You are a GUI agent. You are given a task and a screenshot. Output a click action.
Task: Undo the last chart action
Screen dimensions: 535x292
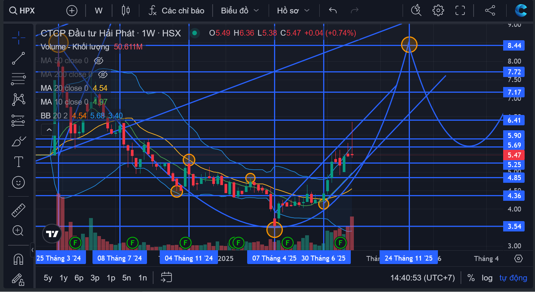point(333,10)
